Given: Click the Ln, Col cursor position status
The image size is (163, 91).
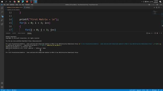Looking at the screenshot, I should tap(132, 90).
